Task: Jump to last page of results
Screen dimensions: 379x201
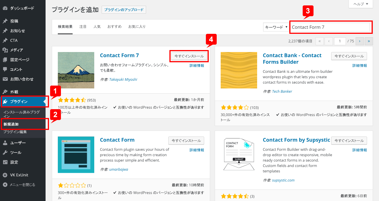Action: [369, 41]
